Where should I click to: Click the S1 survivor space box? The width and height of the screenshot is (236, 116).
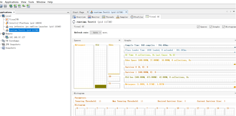(x=114, y=86)
